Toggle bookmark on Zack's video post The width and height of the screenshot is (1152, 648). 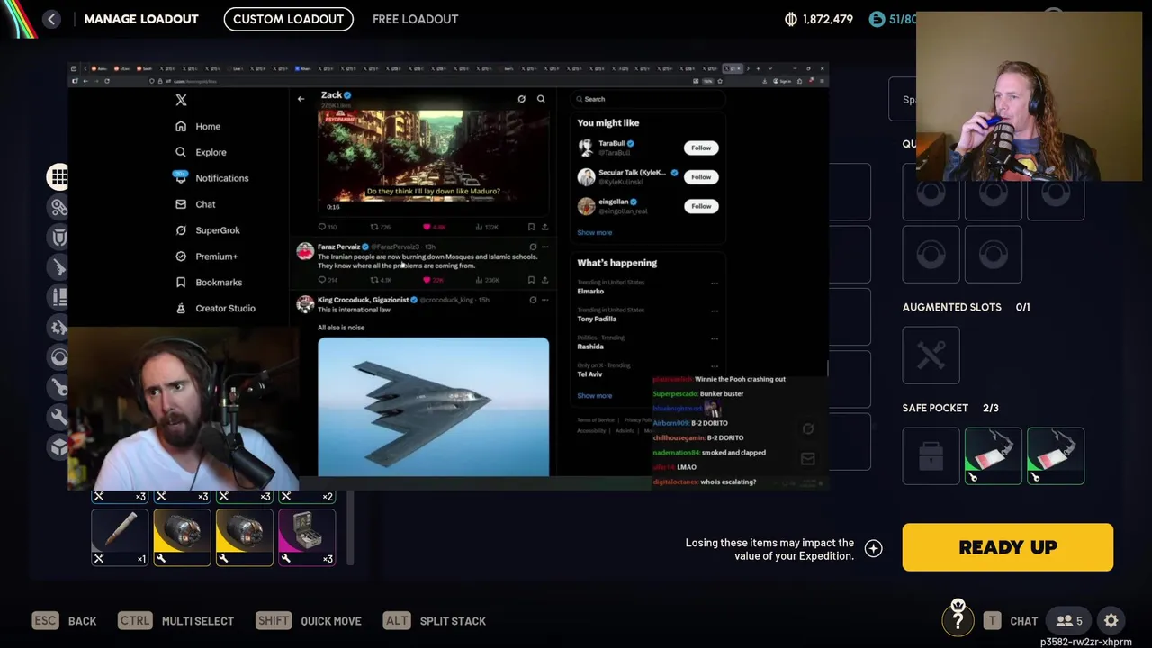531,227
